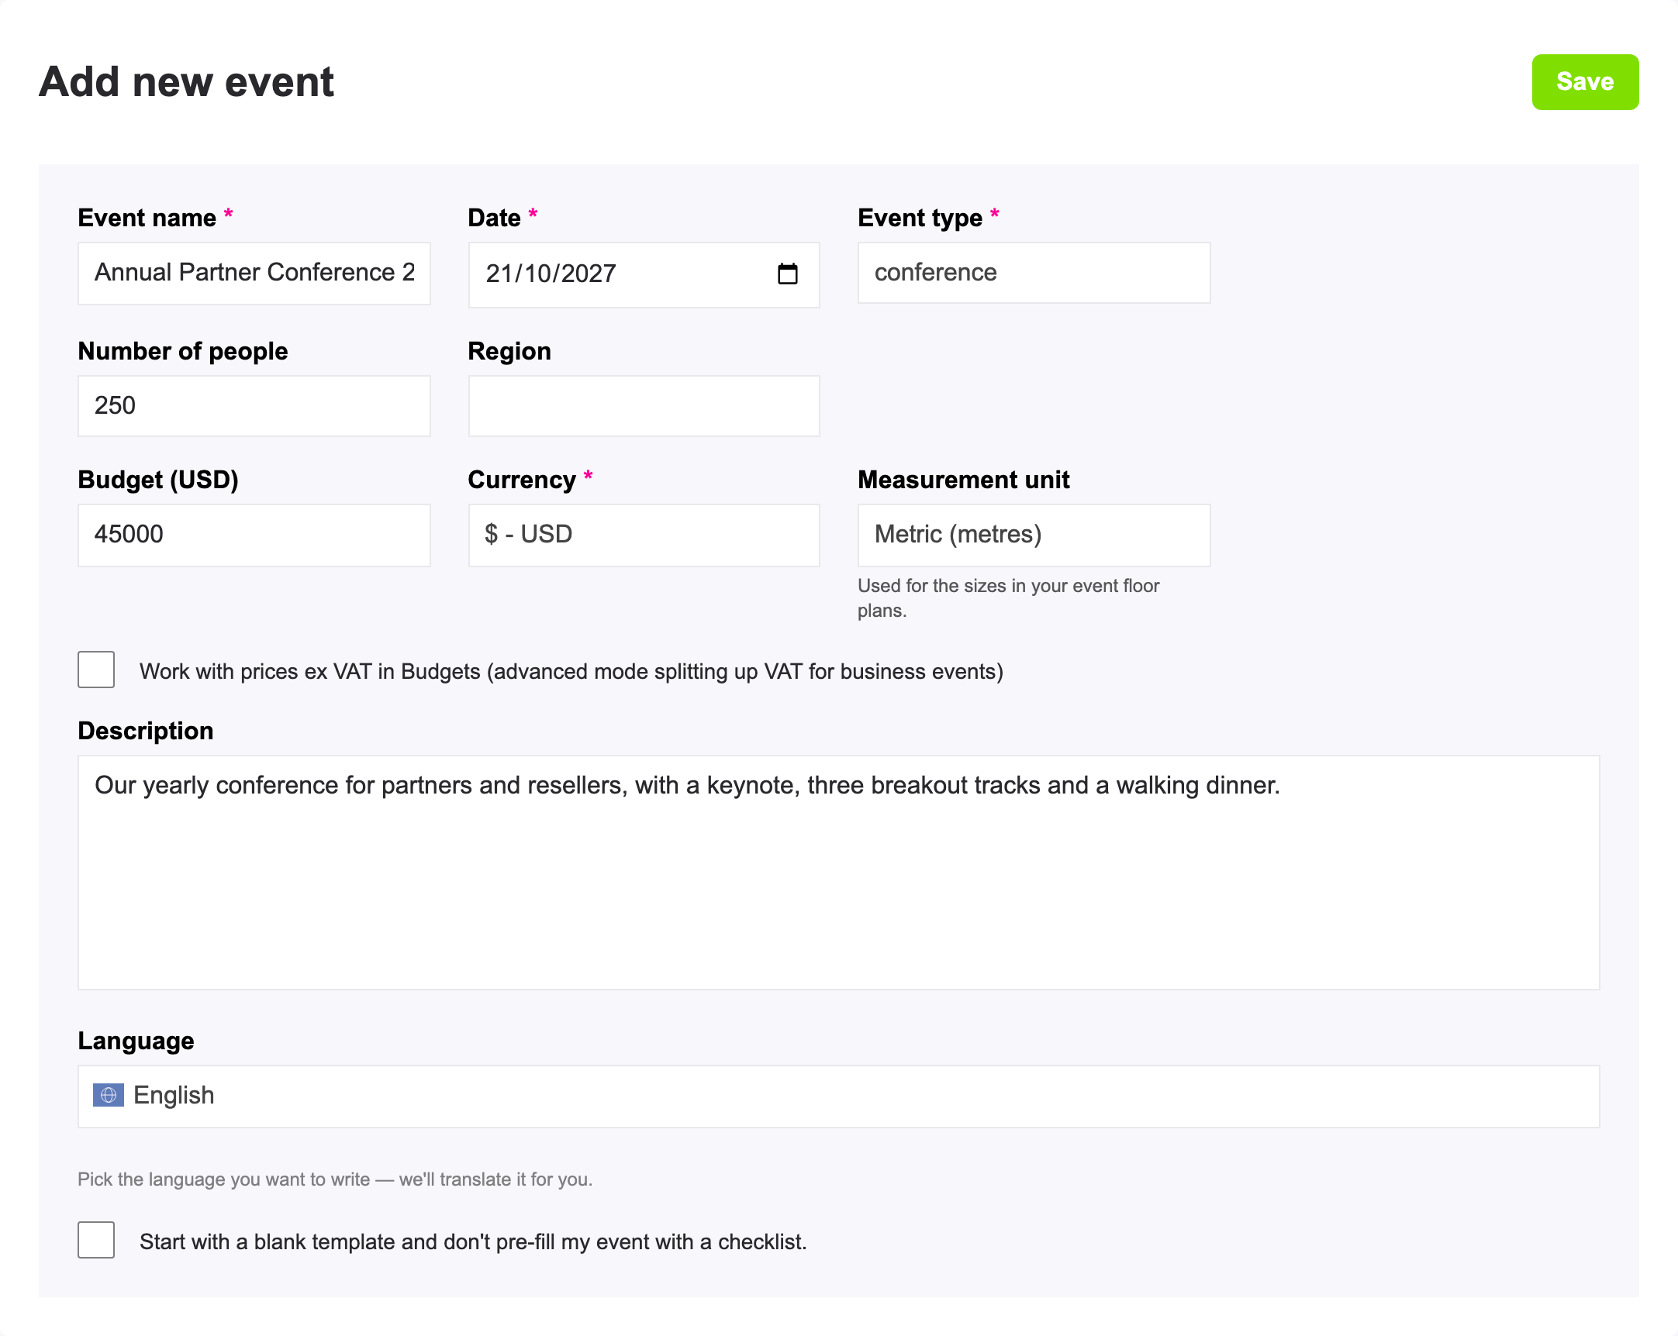Open the Event type dropdown
The image size is (1678, 1336).
click(1034, 273)
